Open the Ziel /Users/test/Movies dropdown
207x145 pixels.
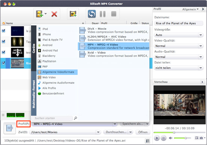(x=98, y=132)
